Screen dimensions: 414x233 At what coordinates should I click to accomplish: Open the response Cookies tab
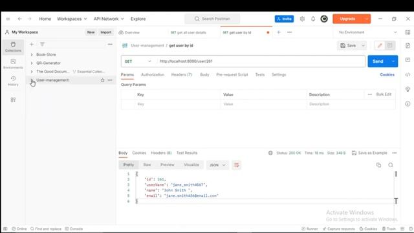click(139, 153)
